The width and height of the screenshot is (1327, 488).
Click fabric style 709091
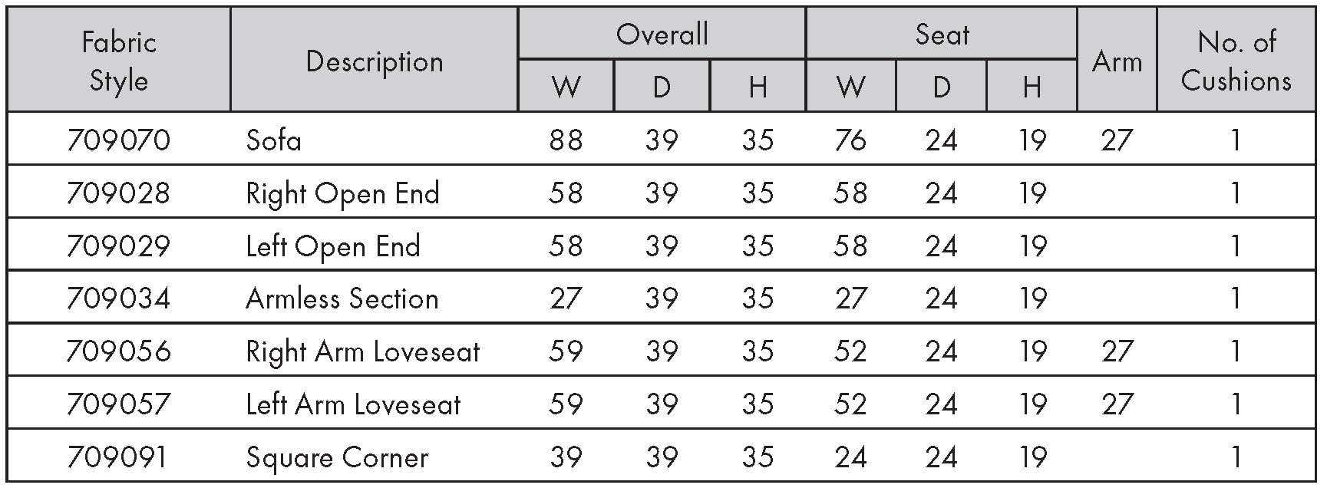117,457
